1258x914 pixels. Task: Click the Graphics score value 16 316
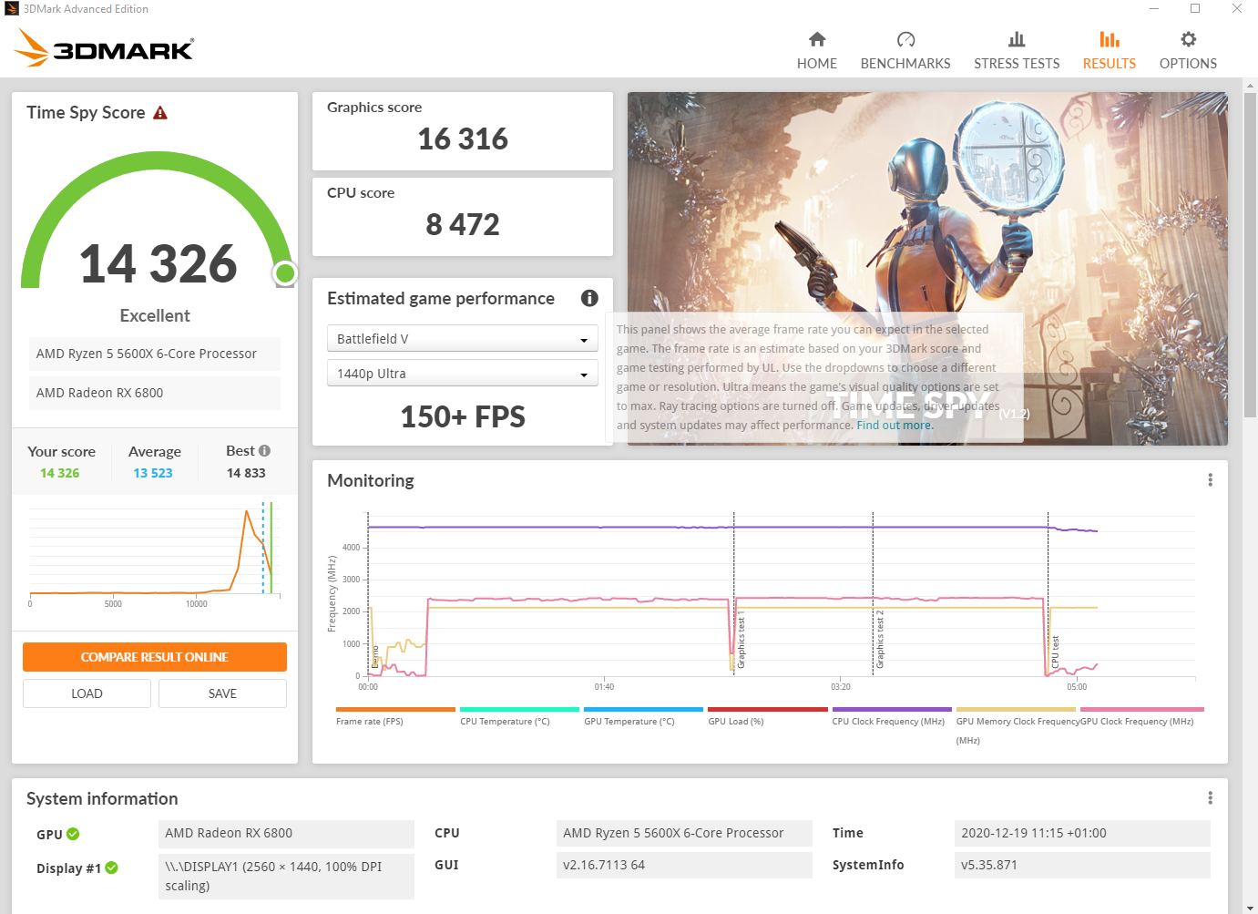[463, 139]
